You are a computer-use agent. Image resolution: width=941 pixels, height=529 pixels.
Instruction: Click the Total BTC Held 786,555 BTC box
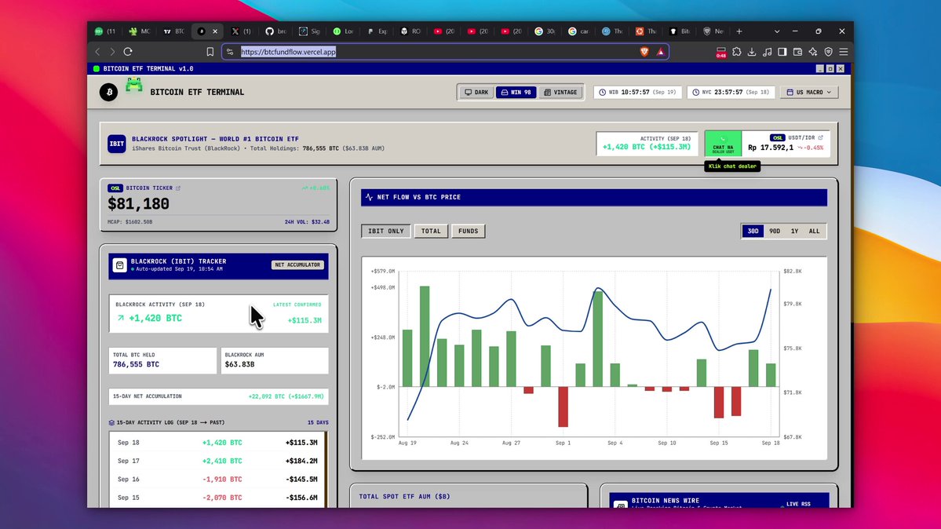coord(162,360)
